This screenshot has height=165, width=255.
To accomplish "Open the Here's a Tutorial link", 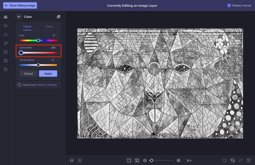I will [47, 85].
